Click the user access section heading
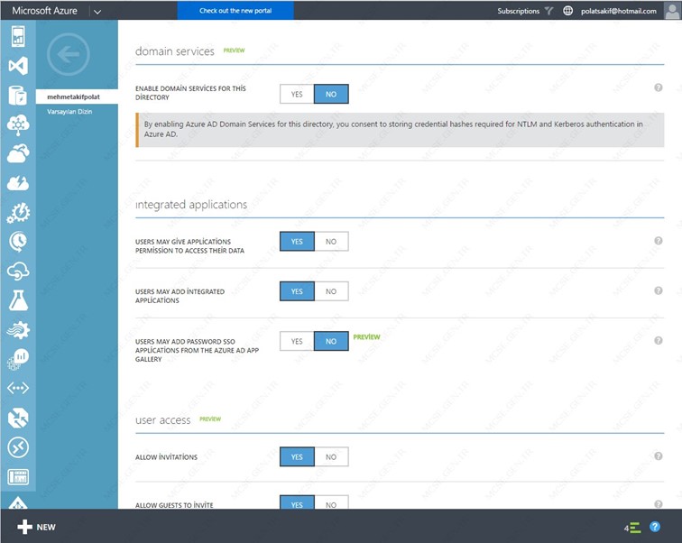Screen dimensions: 682x543 point(162,420)
